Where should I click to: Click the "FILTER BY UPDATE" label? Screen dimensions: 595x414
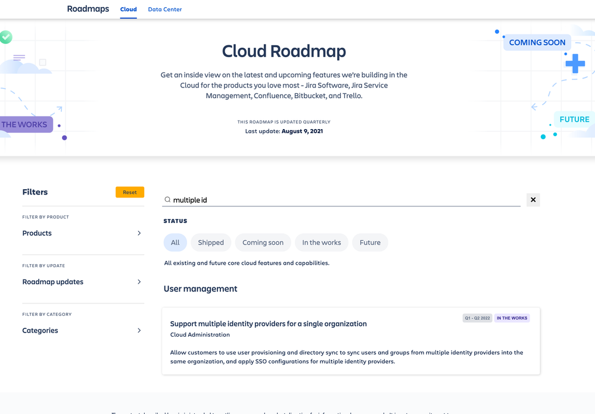(x=43, y=266)
